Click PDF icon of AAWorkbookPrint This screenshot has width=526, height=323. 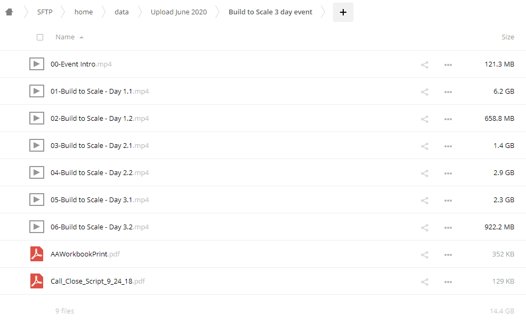pos(37,254)
